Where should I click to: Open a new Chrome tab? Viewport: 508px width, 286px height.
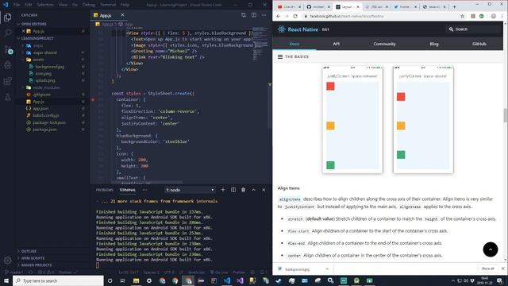click(x=454, y=7)
